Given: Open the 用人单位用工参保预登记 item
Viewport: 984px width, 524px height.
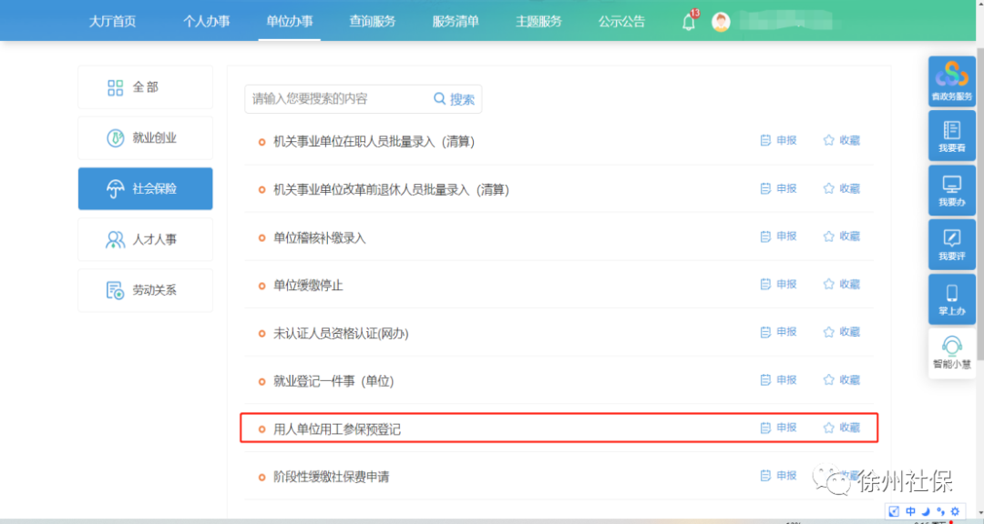Looking at the screenshot, I should coord(336,429).
